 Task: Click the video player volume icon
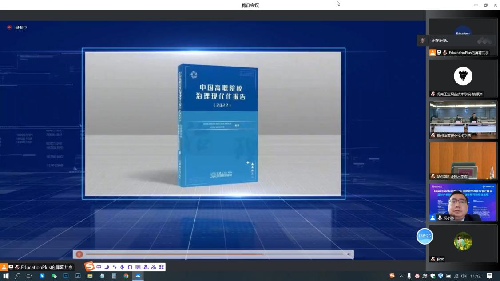click(x=349, y=254)
